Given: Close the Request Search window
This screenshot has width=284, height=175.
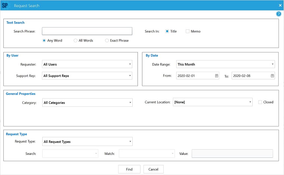Looking at the screenshot, I should point(280,6).
